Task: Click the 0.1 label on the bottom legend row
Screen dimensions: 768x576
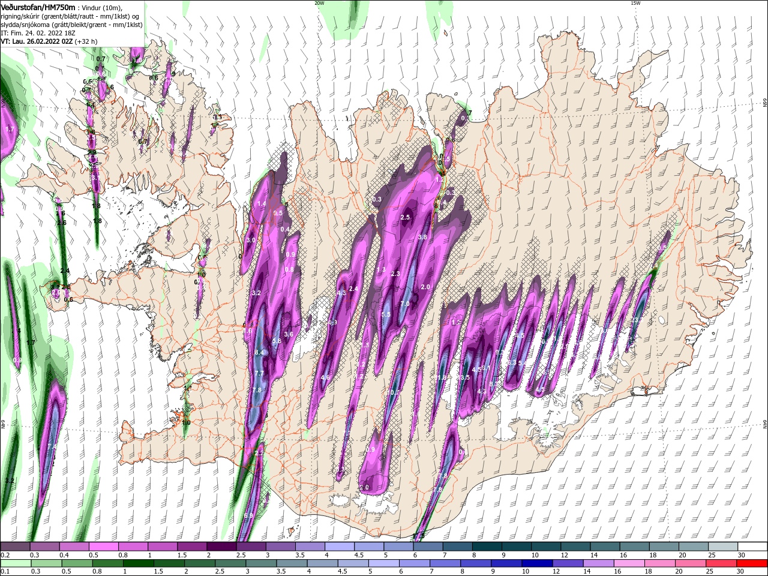Action: [5, 572]
